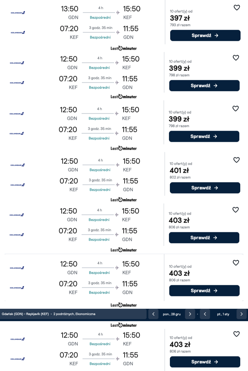248x371 pixels.
Task: Favorite the 397 zł flight offer heart
Action: tap(237, 7)
